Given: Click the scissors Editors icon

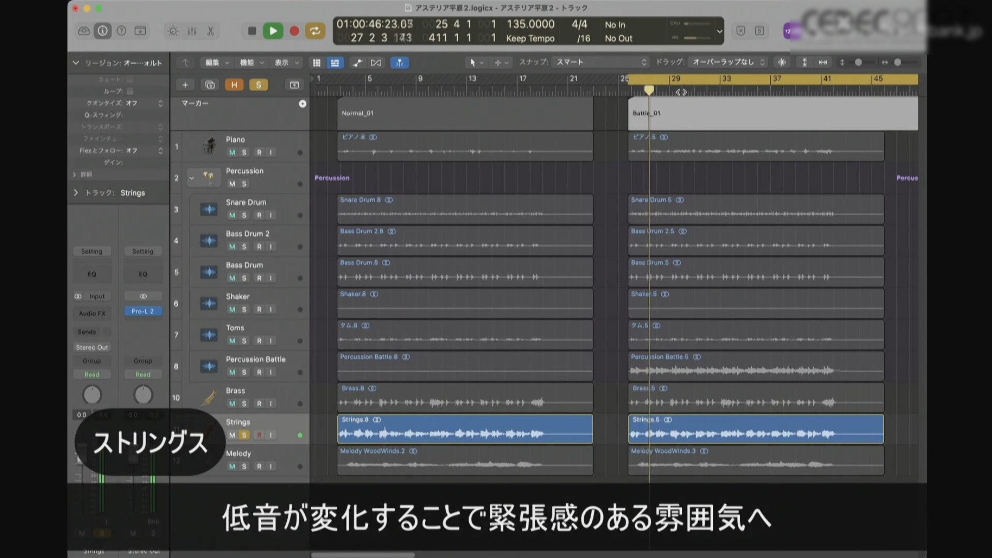Looking at the screenshot, I should [x=210, y=31].
